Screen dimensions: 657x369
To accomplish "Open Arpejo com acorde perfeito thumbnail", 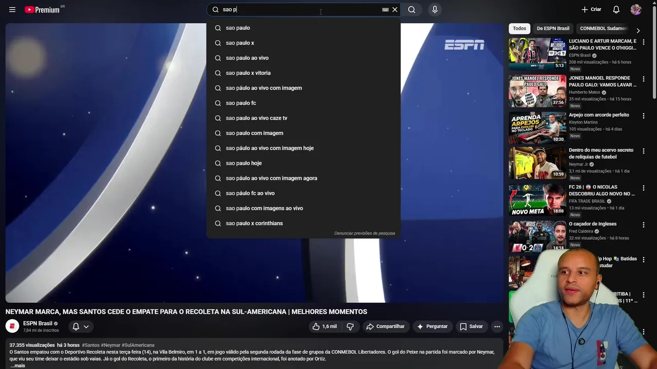I will coord(537,128).
